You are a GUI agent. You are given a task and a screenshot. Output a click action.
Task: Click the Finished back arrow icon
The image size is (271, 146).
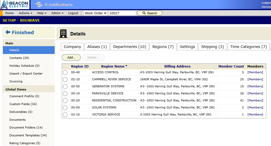[x=8, y=32]
